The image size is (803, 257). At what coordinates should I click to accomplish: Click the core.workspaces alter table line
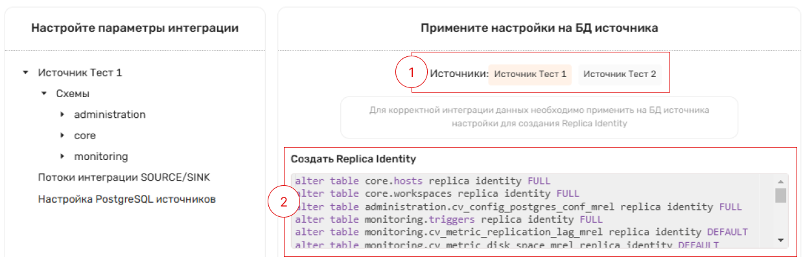(437, 194)
